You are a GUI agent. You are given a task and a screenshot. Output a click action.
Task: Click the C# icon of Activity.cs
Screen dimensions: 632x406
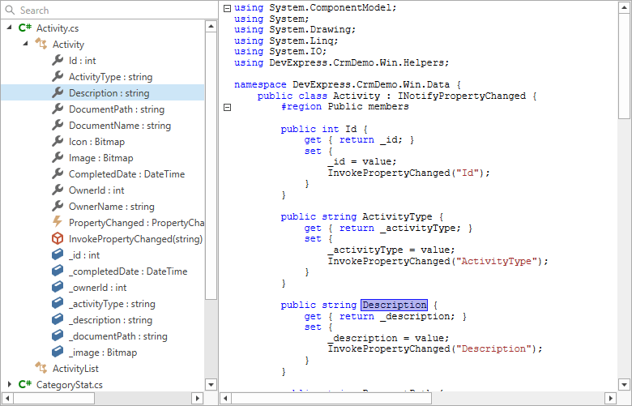click(25, 28)
